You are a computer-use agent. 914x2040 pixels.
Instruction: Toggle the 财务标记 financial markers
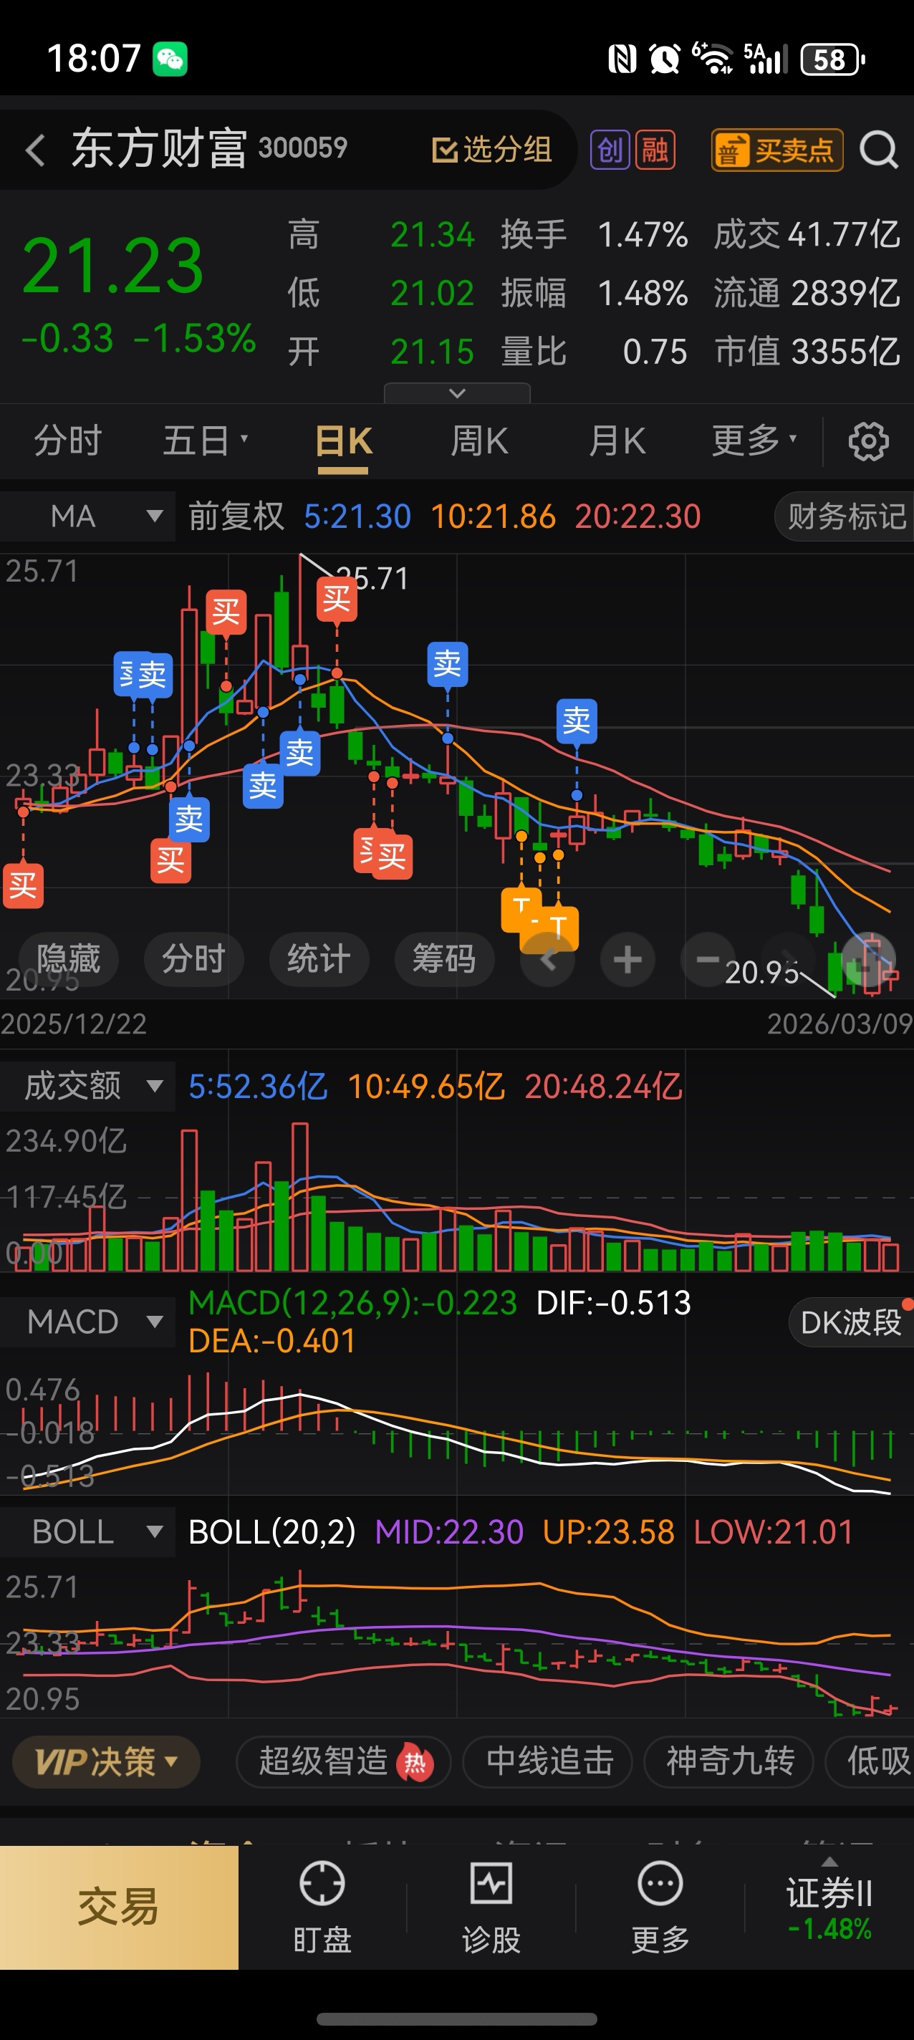click(x=845, y=516)
